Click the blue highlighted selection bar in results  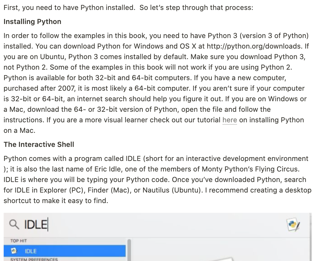click(65, 251)
